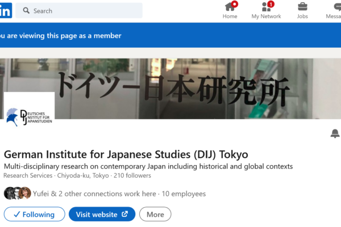
Task: Click the 210 followers text
Action: (132, 175)
